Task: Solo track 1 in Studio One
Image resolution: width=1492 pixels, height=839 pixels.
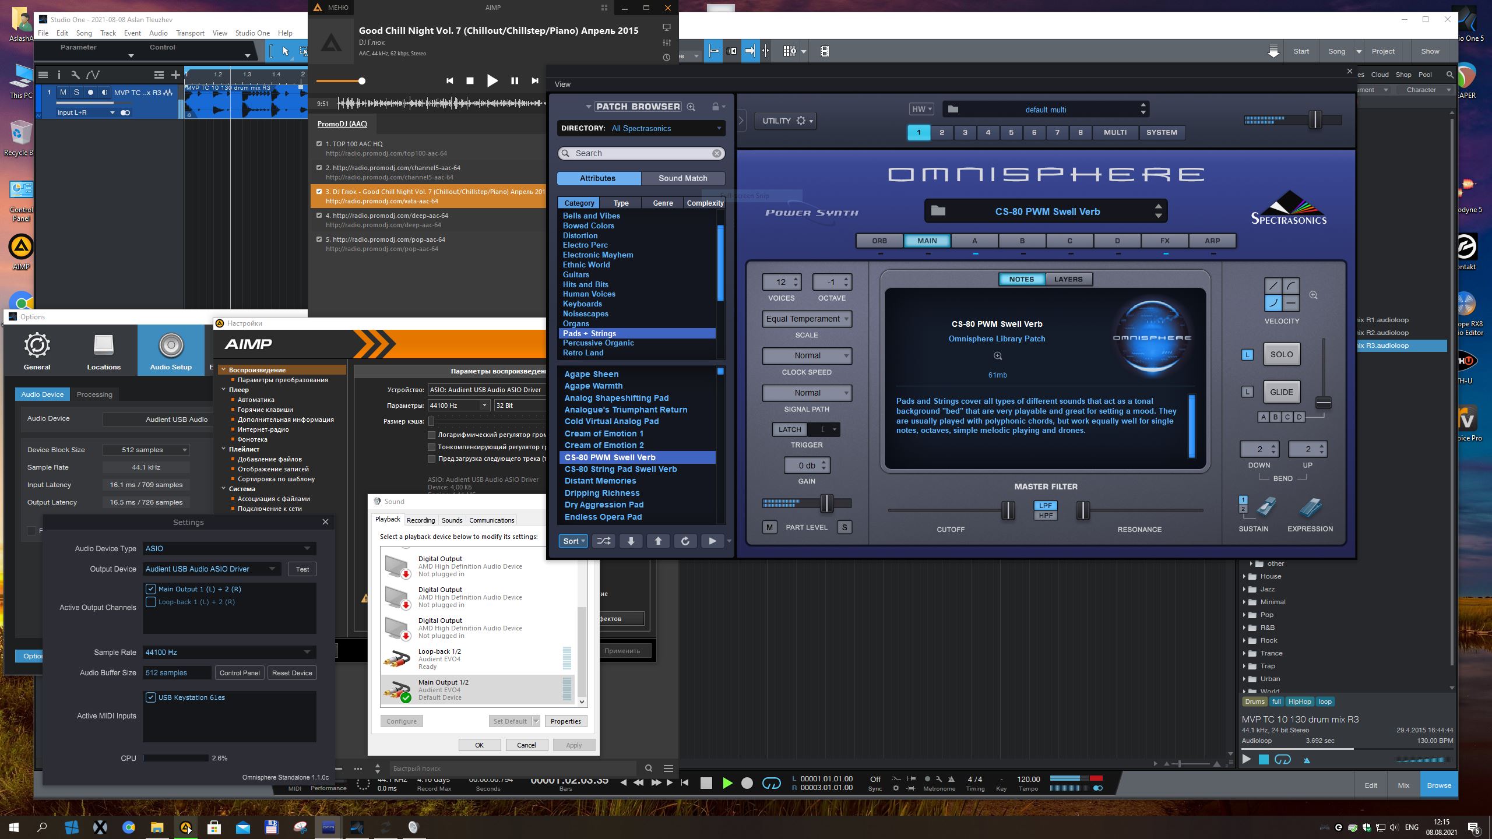Action: click(x=76, y=92)
